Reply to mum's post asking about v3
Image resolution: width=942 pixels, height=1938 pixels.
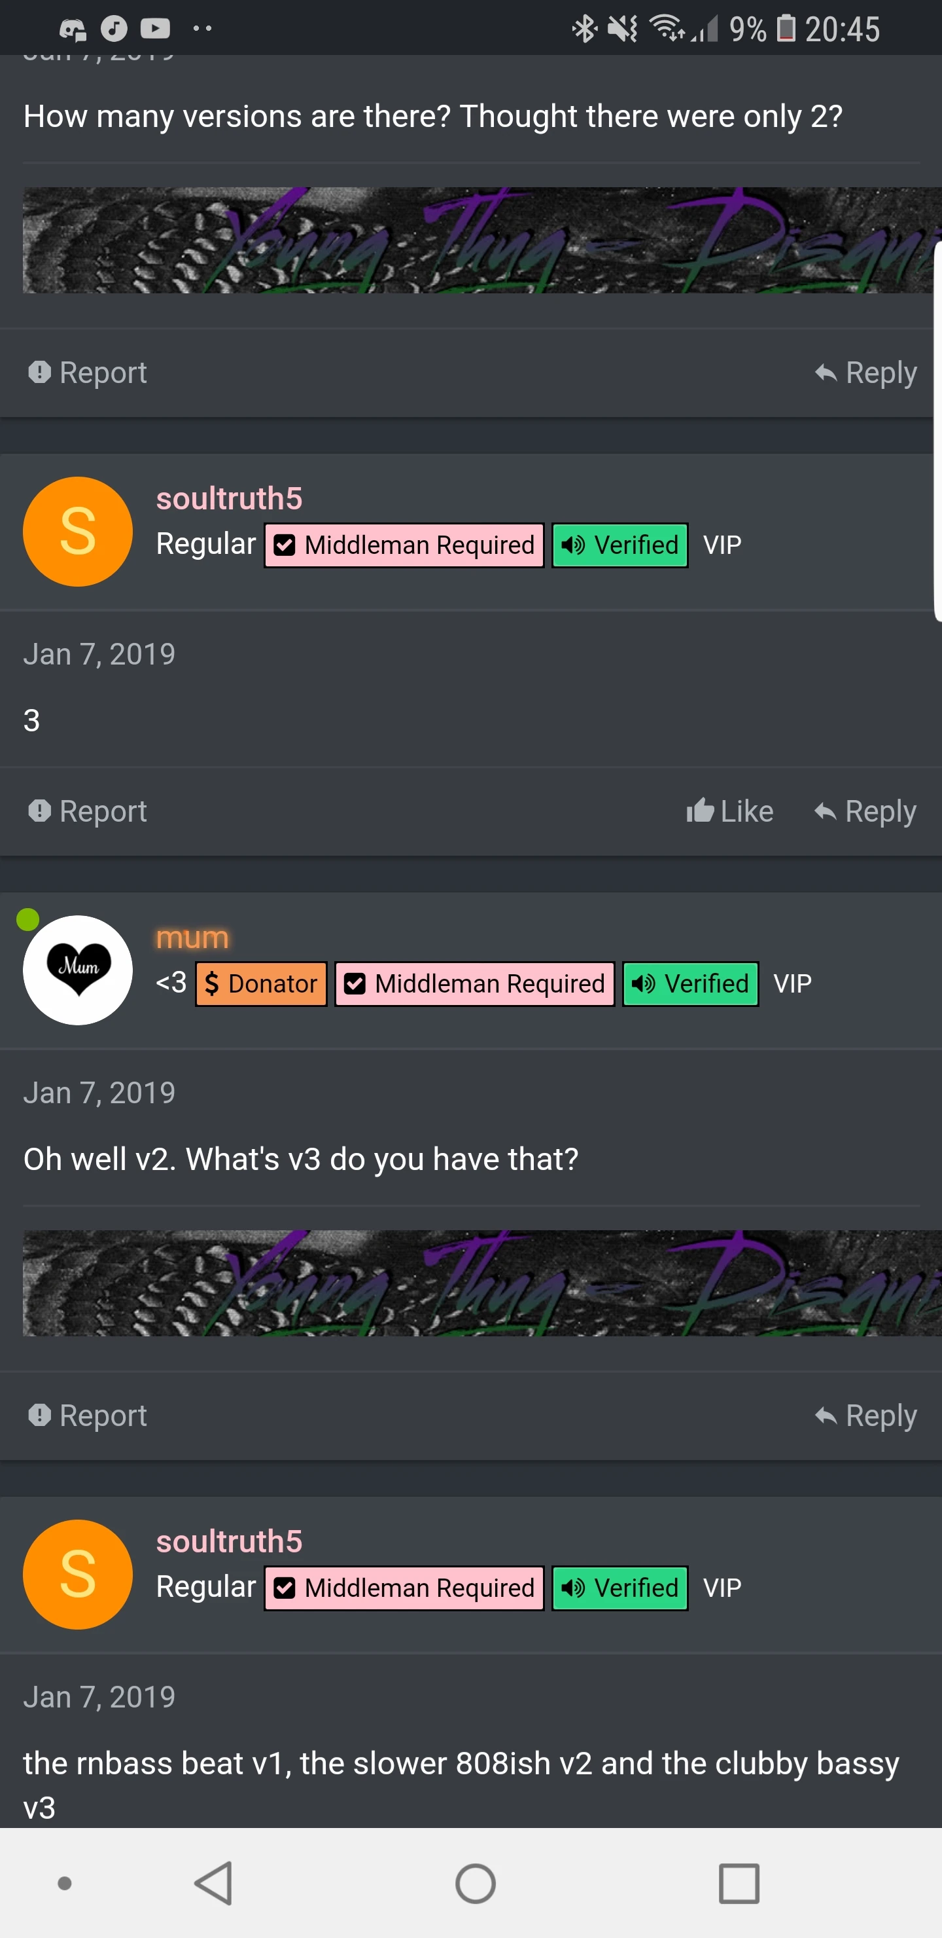pyautogui.click(x=865, y=1415)
